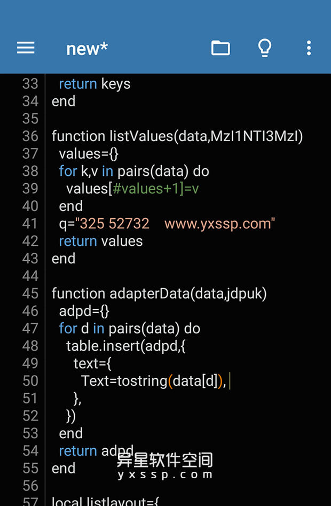The image size is (331, 506).
Task: Click the "values={}" assignment line
Action: (x=89, y=154)
